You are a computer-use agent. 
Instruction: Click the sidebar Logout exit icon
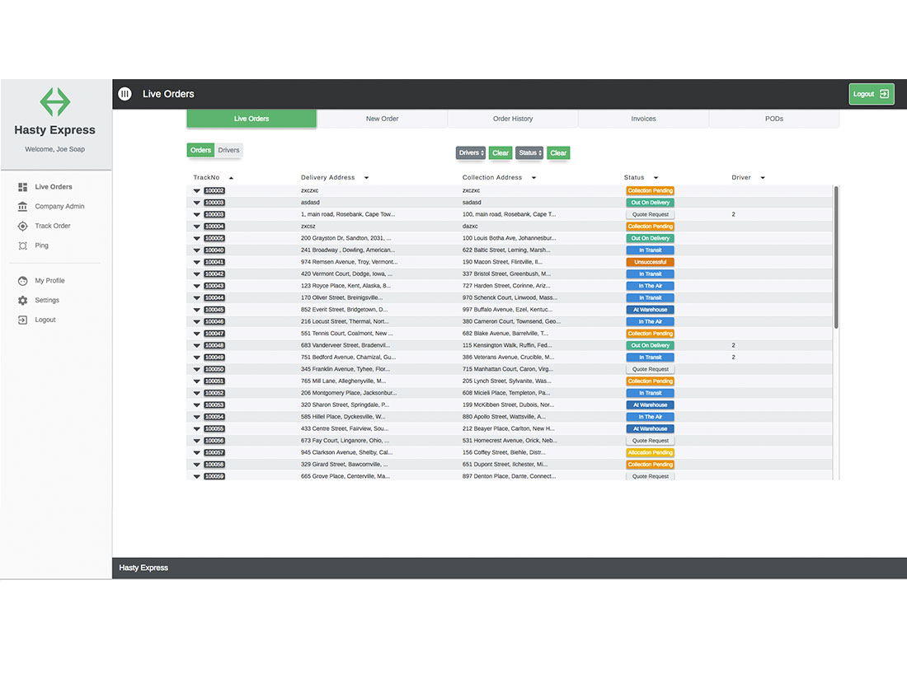point(22,320)
